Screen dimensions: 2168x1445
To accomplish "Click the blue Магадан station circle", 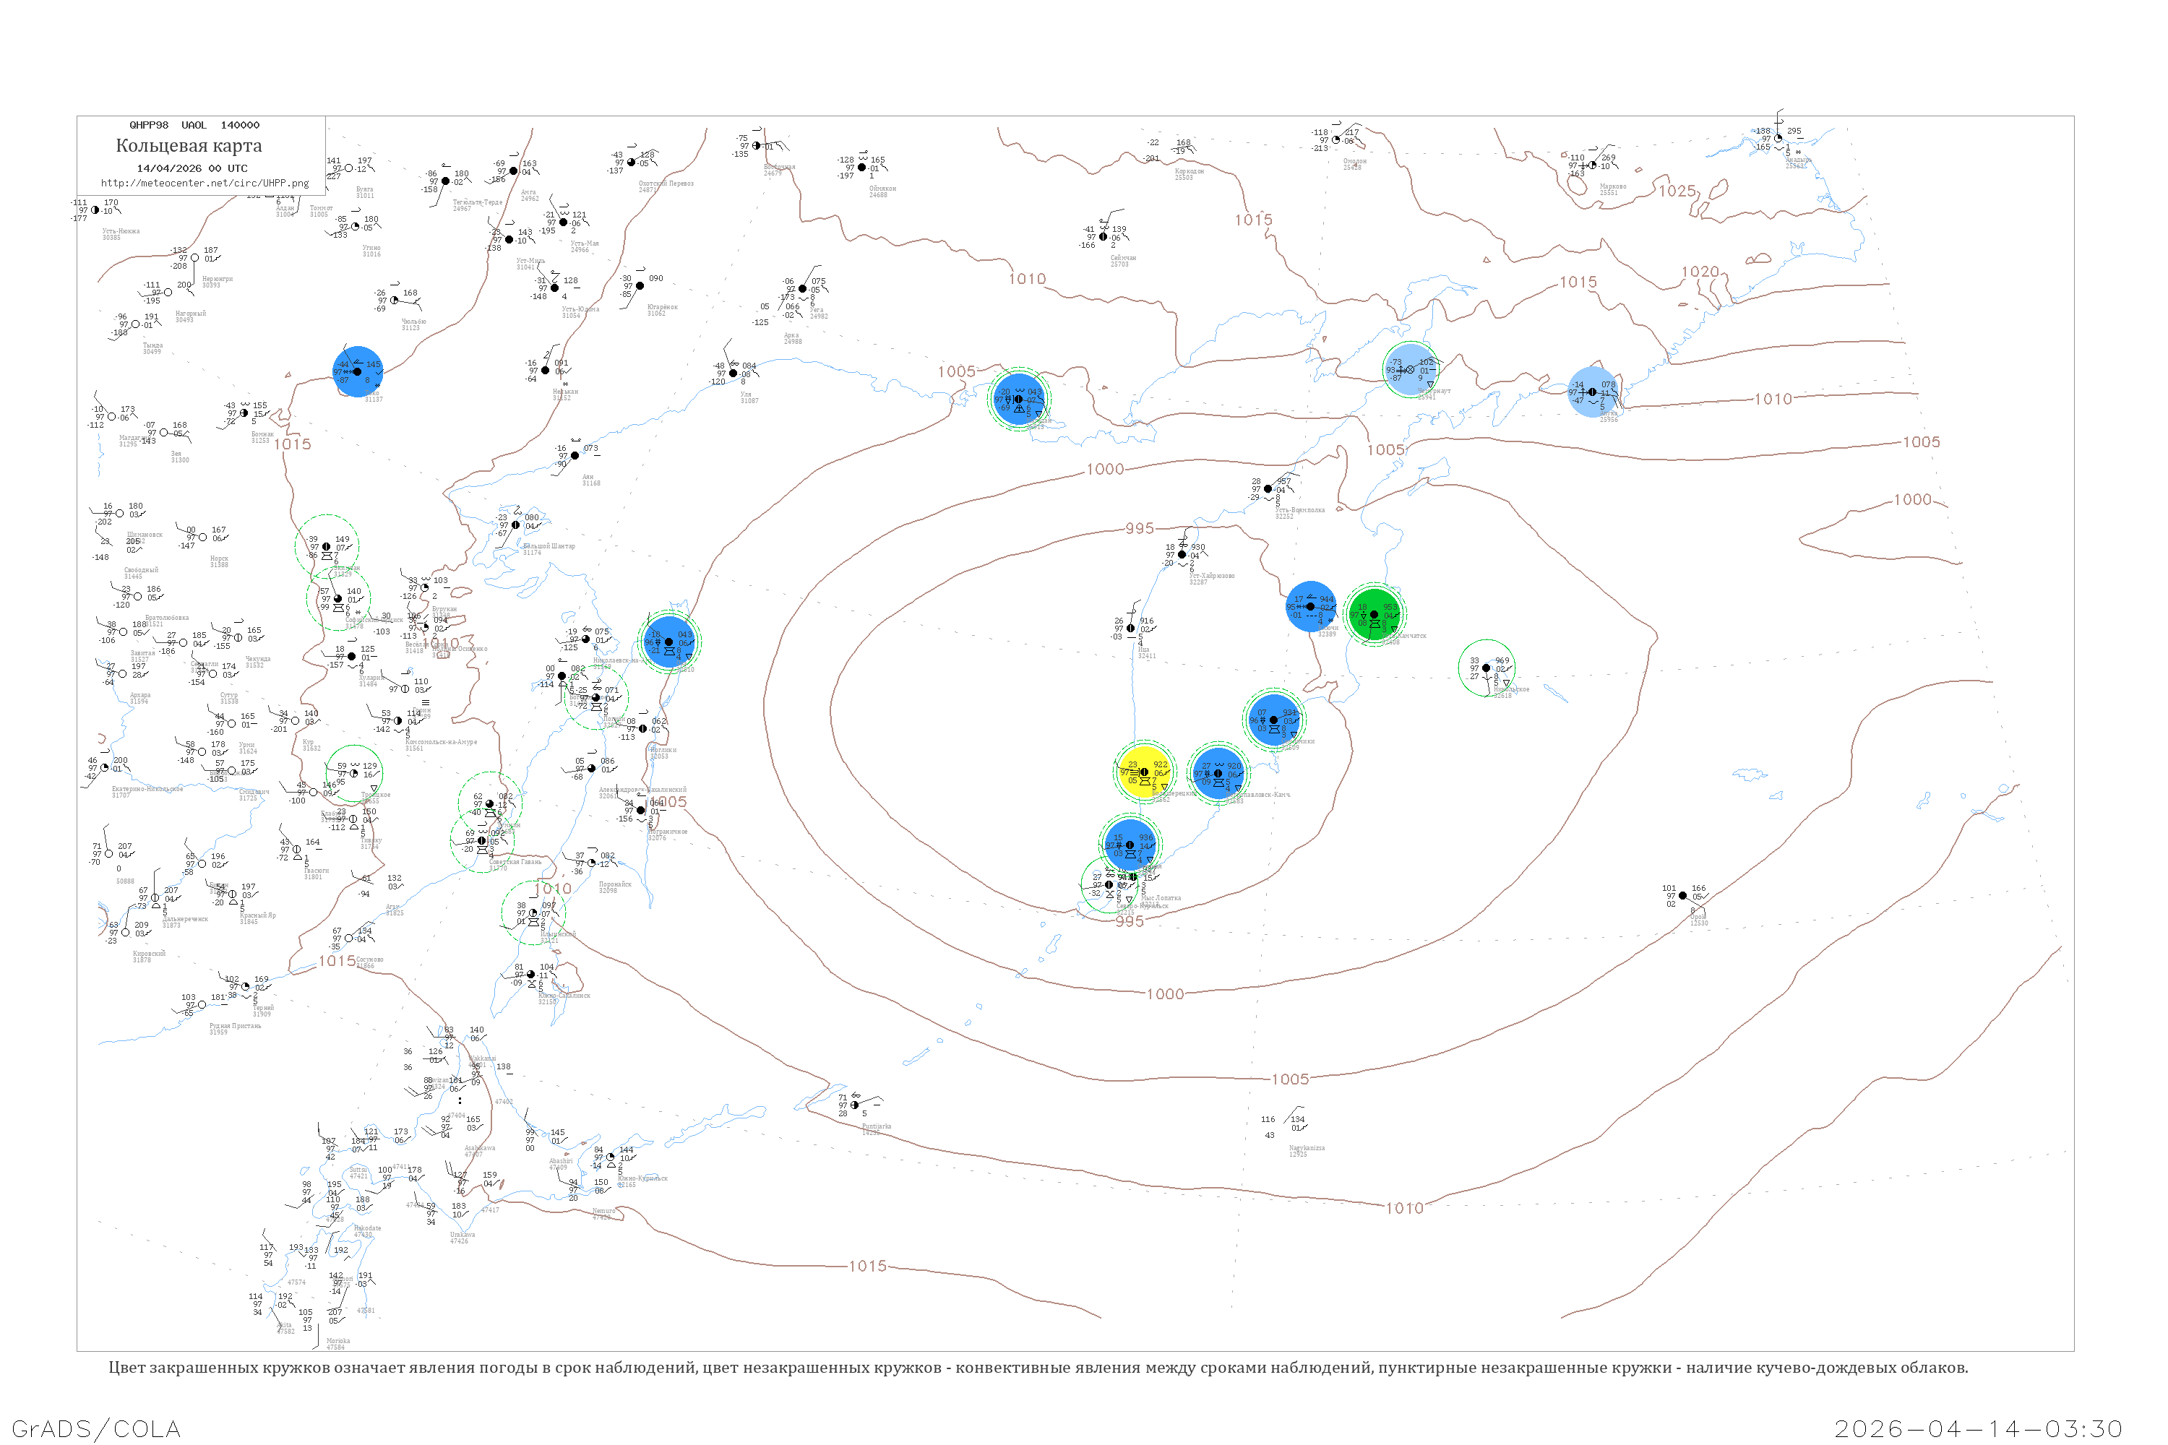I will point(1018,399).
